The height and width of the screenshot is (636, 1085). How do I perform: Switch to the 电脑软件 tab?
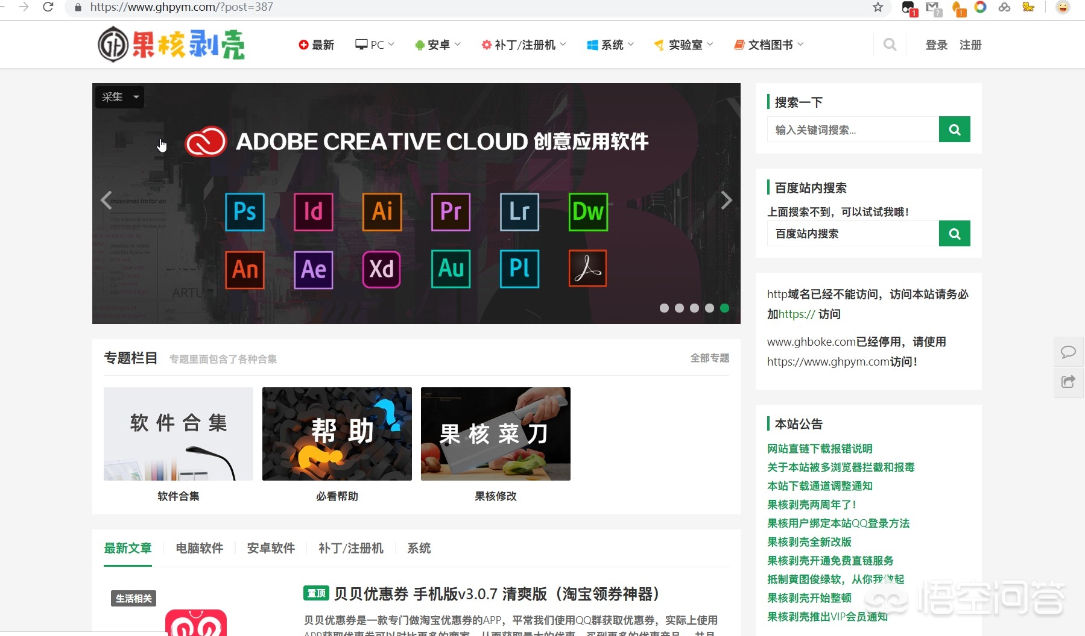(200, 548)
